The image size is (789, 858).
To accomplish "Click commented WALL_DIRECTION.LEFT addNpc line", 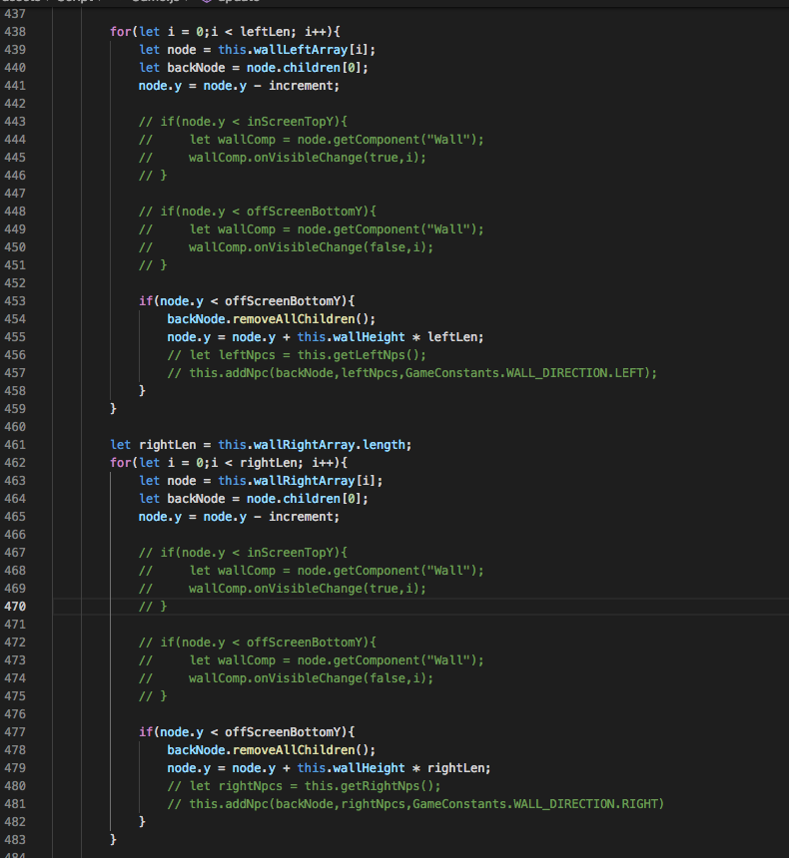I will pos(412,373).
